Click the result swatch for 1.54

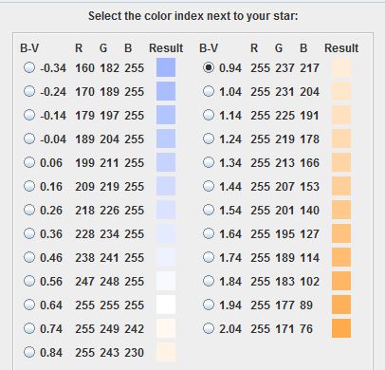coord(341,210)
